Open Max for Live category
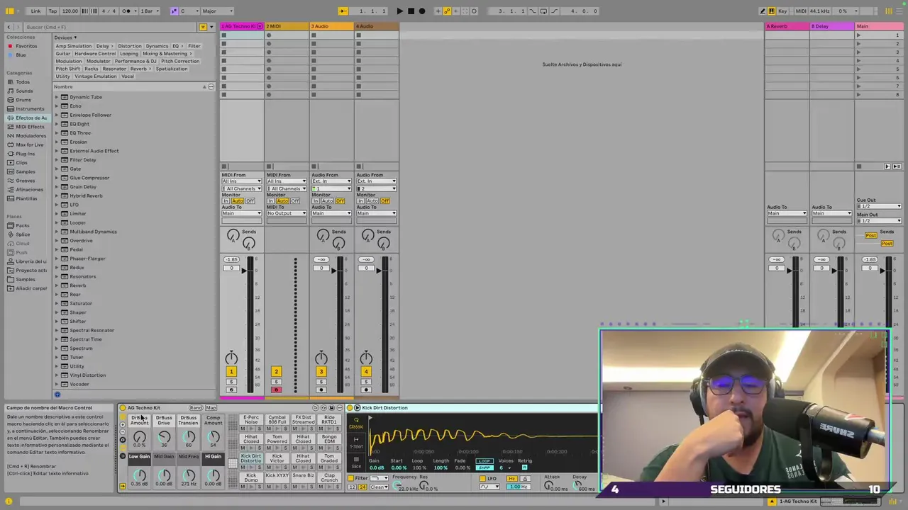The image size is (908, 510). pos(29,144)
